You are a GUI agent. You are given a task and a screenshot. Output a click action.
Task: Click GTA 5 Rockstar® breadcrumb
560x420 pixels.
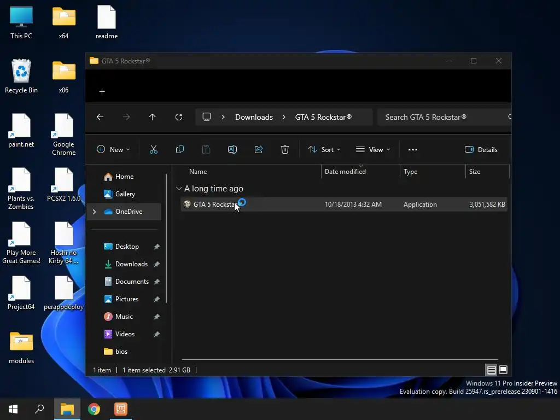coord(323,117)
